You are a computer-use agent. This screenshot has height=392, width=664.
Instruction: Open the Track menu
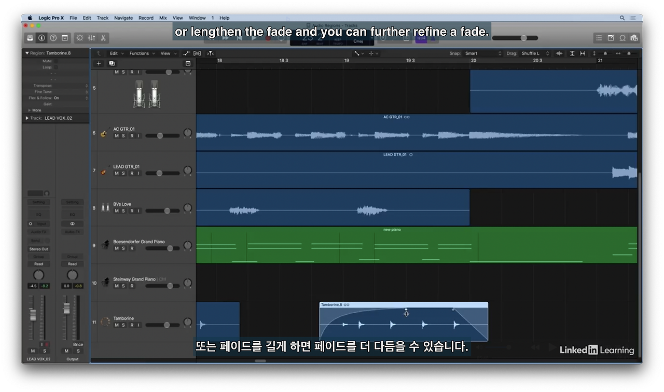tap(103, 18)
